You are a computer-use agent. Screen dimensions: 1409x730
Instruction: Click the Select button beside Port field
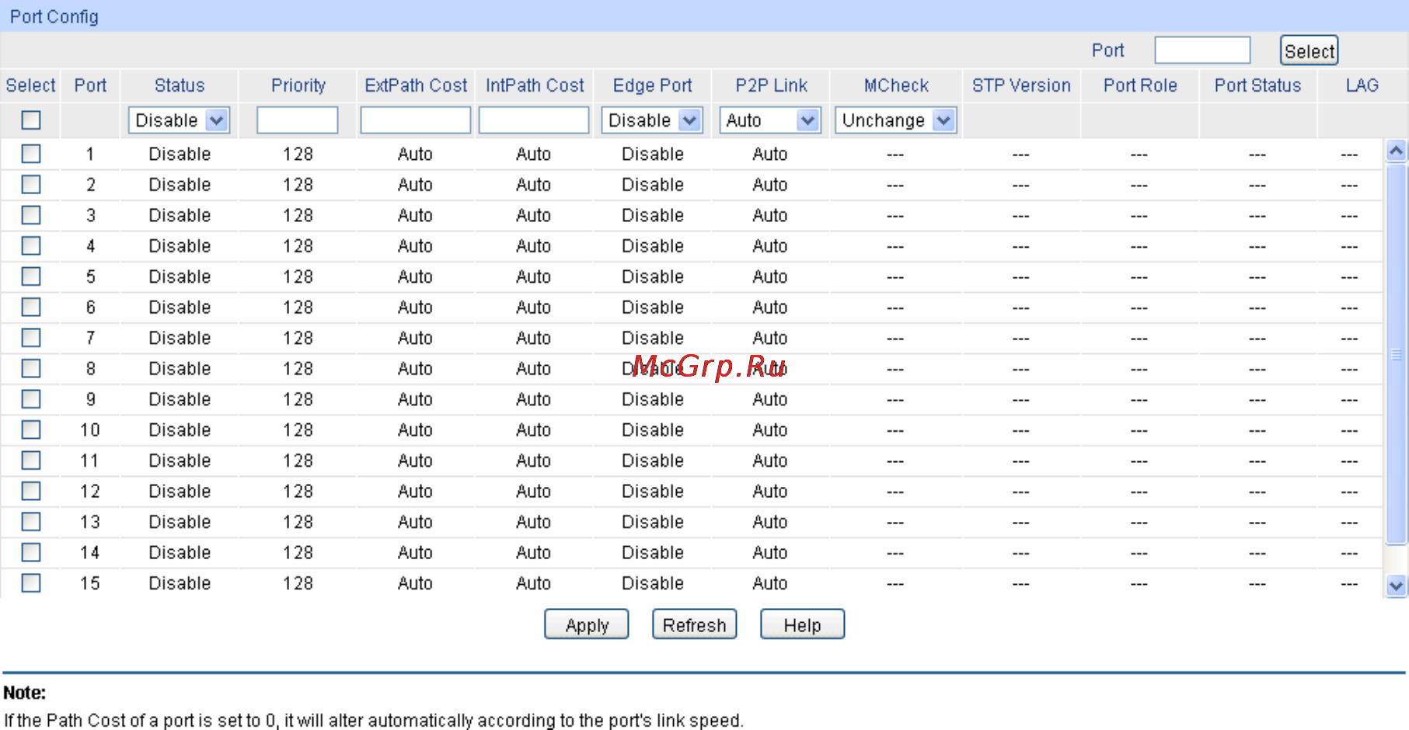[1310, 51]
